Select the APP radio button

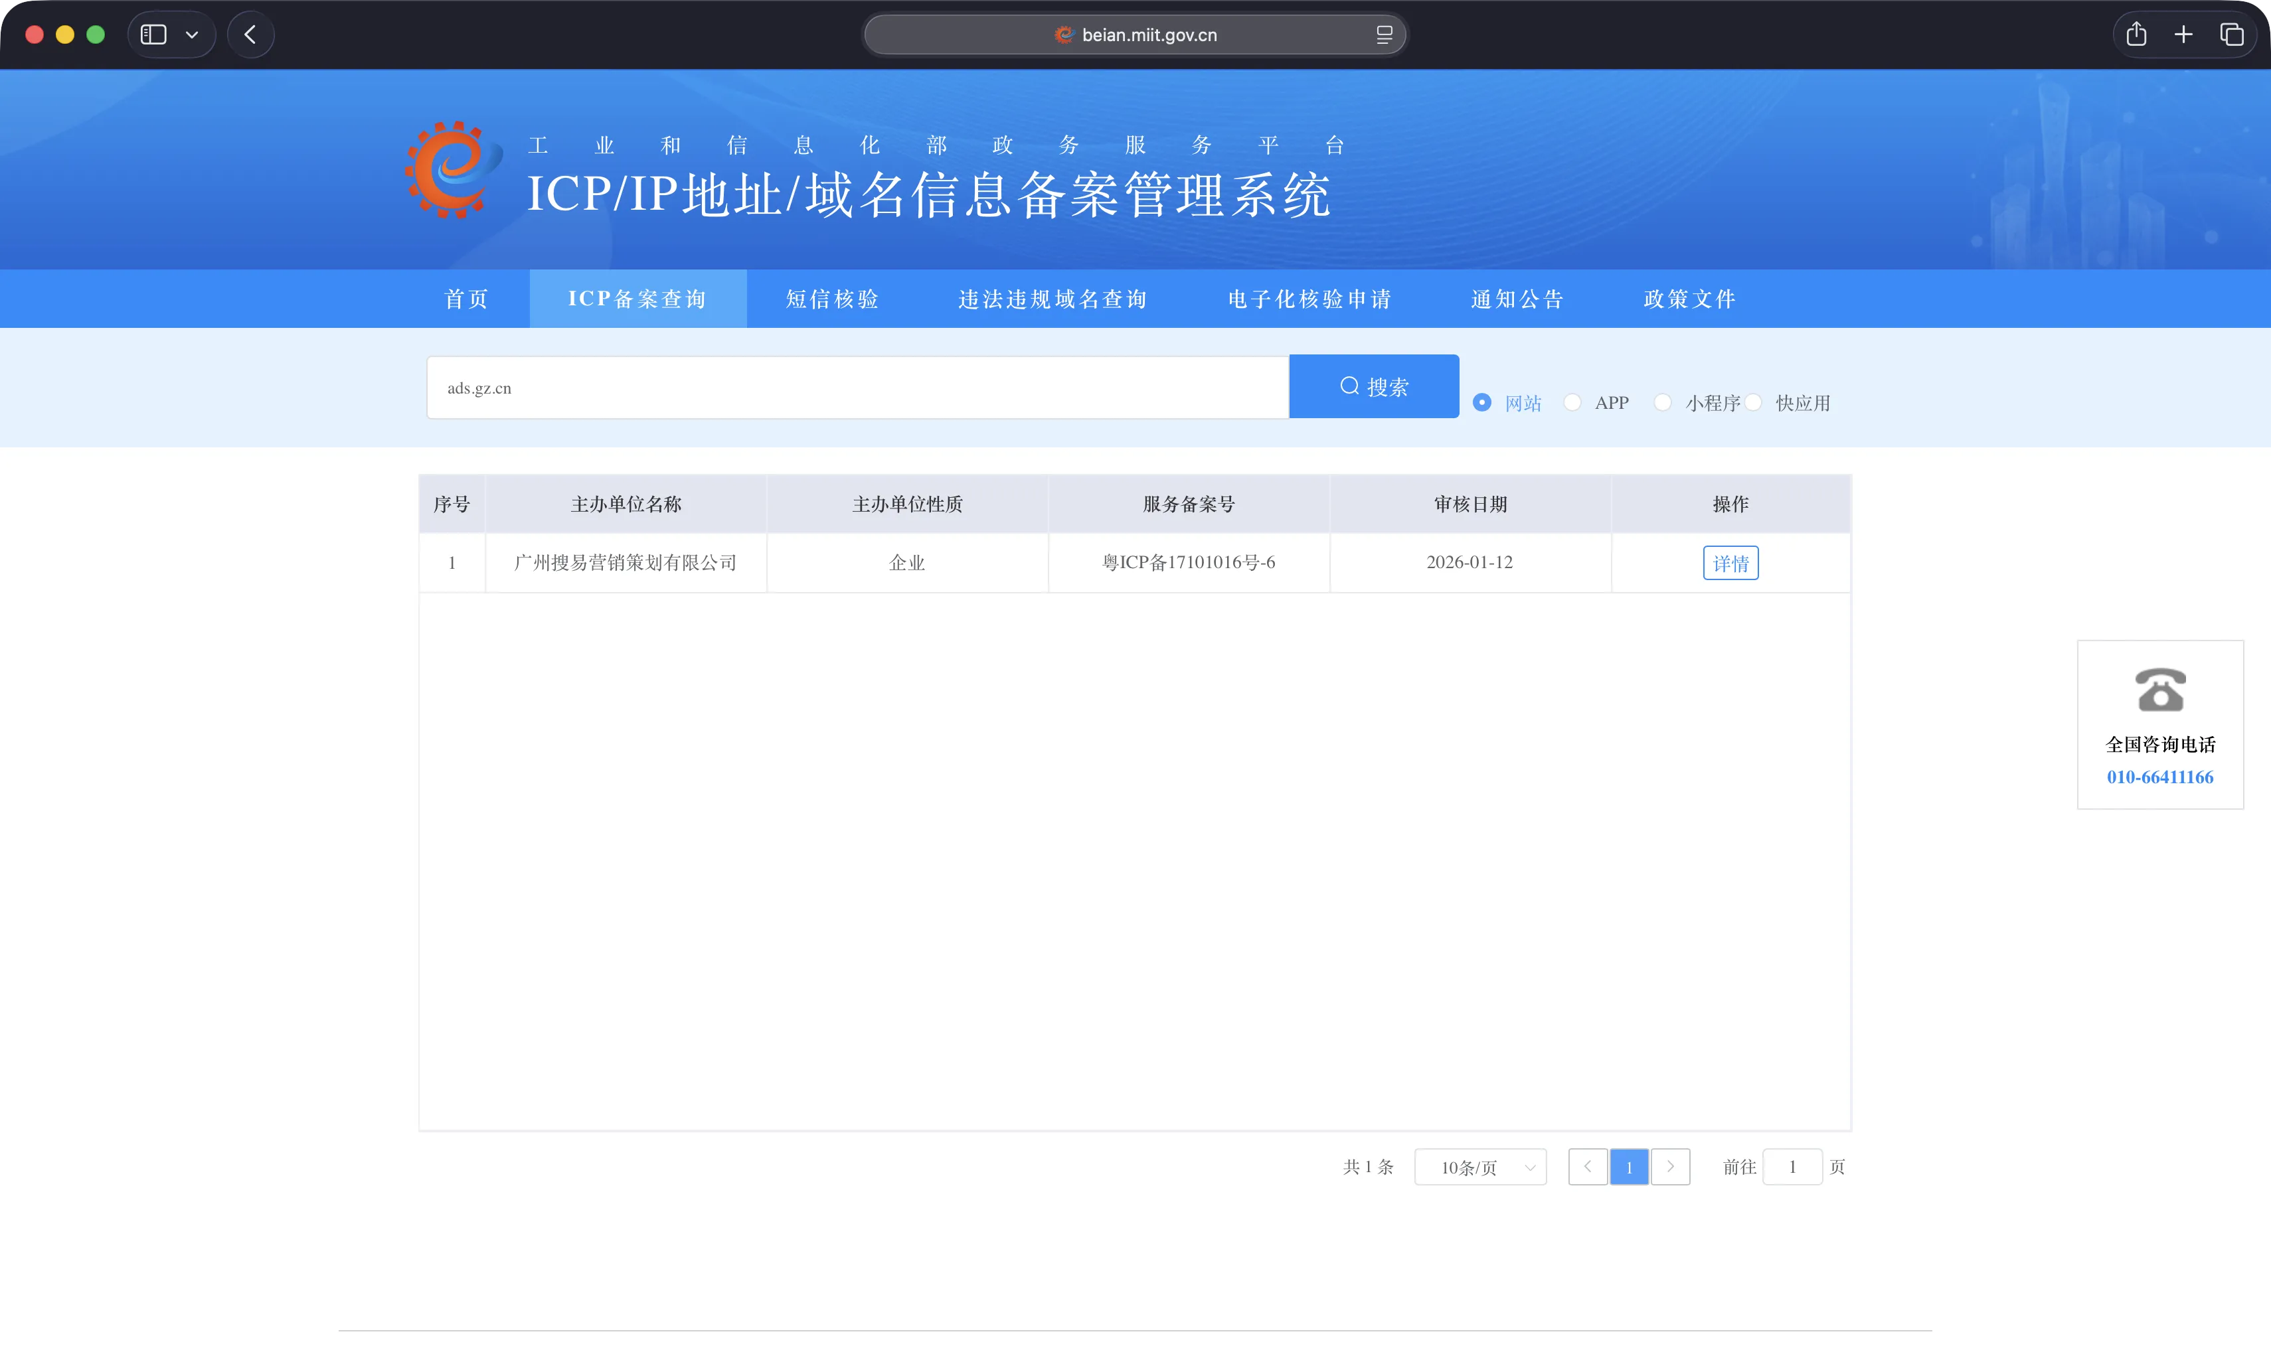pos(1572,403)
